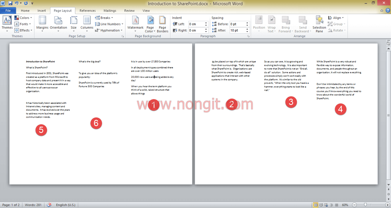The height and width of the screenshot is (208, 391).
Task: Open the Watermark gallery
Action: point(136,23)
